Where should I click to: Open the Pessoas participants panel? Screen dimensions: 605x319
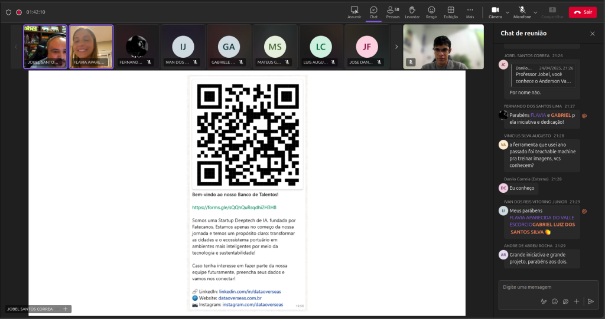tap(392, 12)
